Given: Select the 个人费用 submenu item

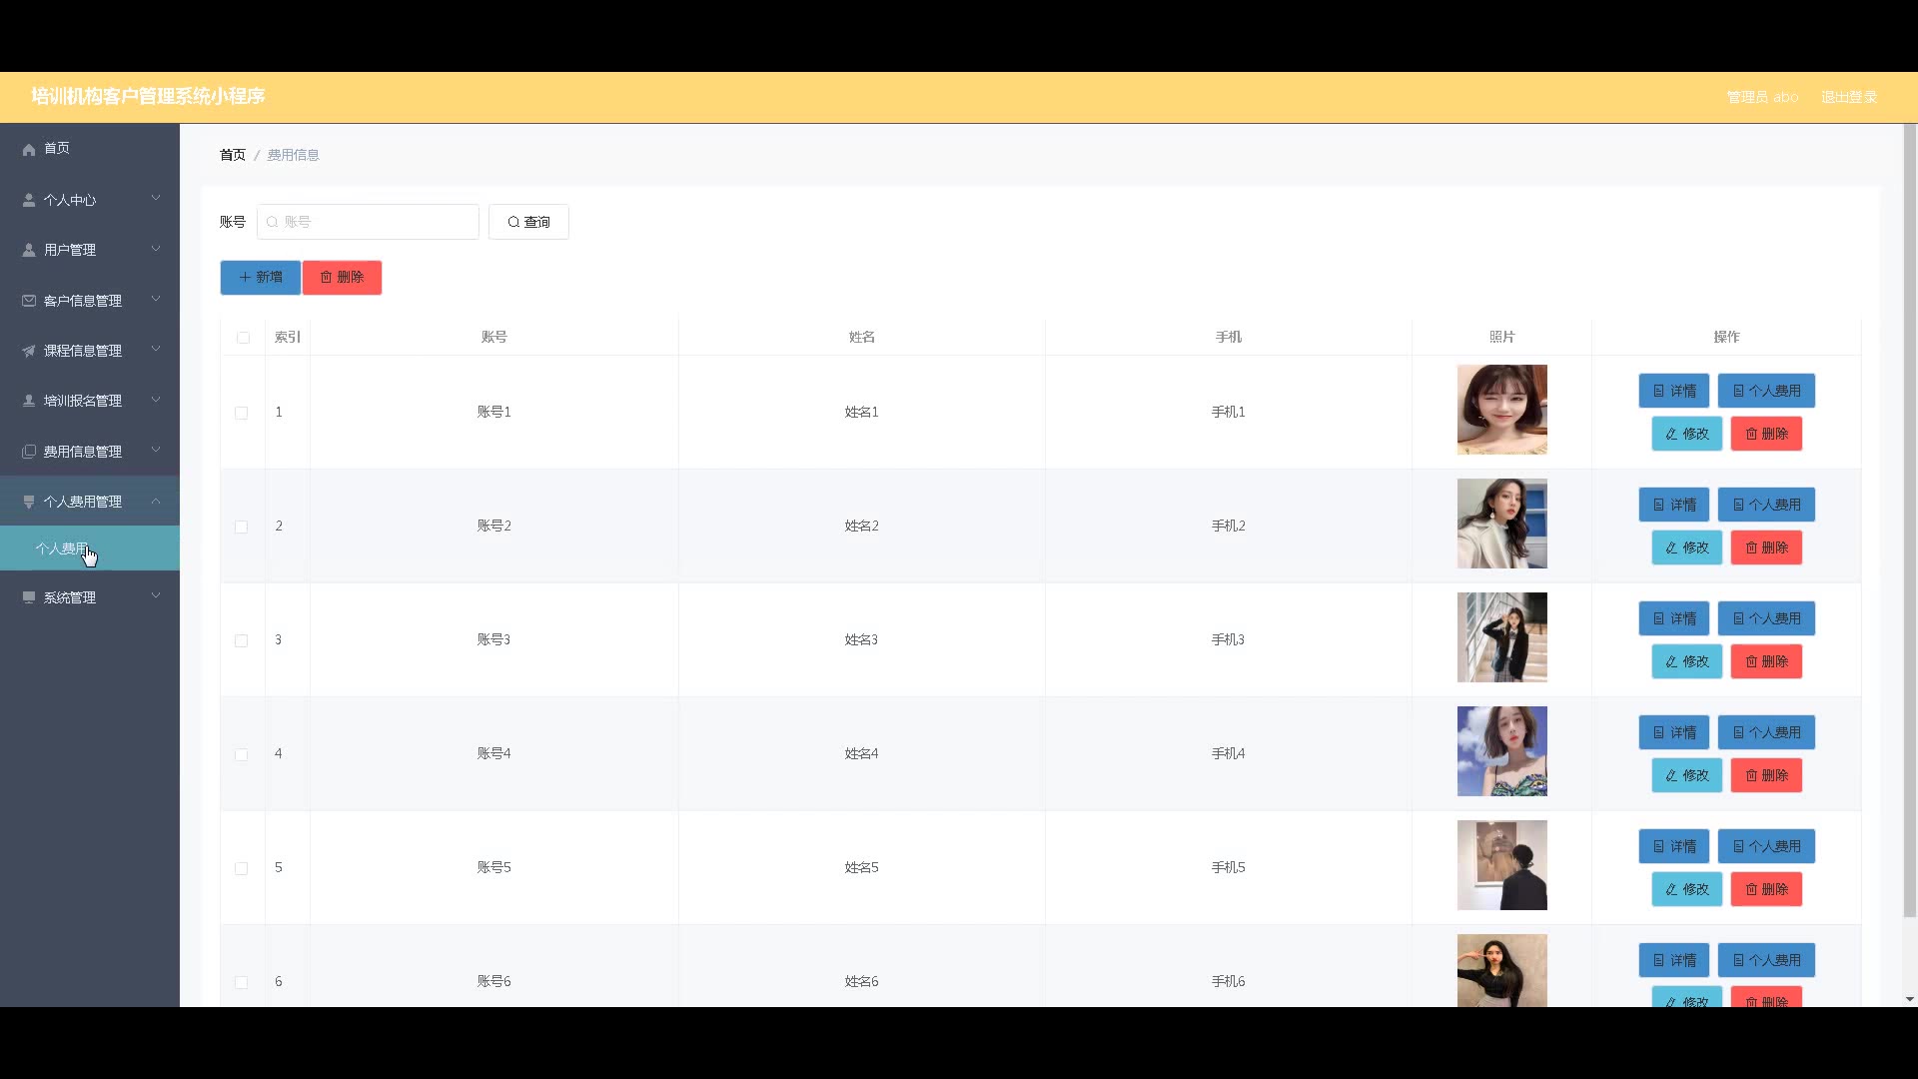Looking at the screenshot, I should point(90,548).
